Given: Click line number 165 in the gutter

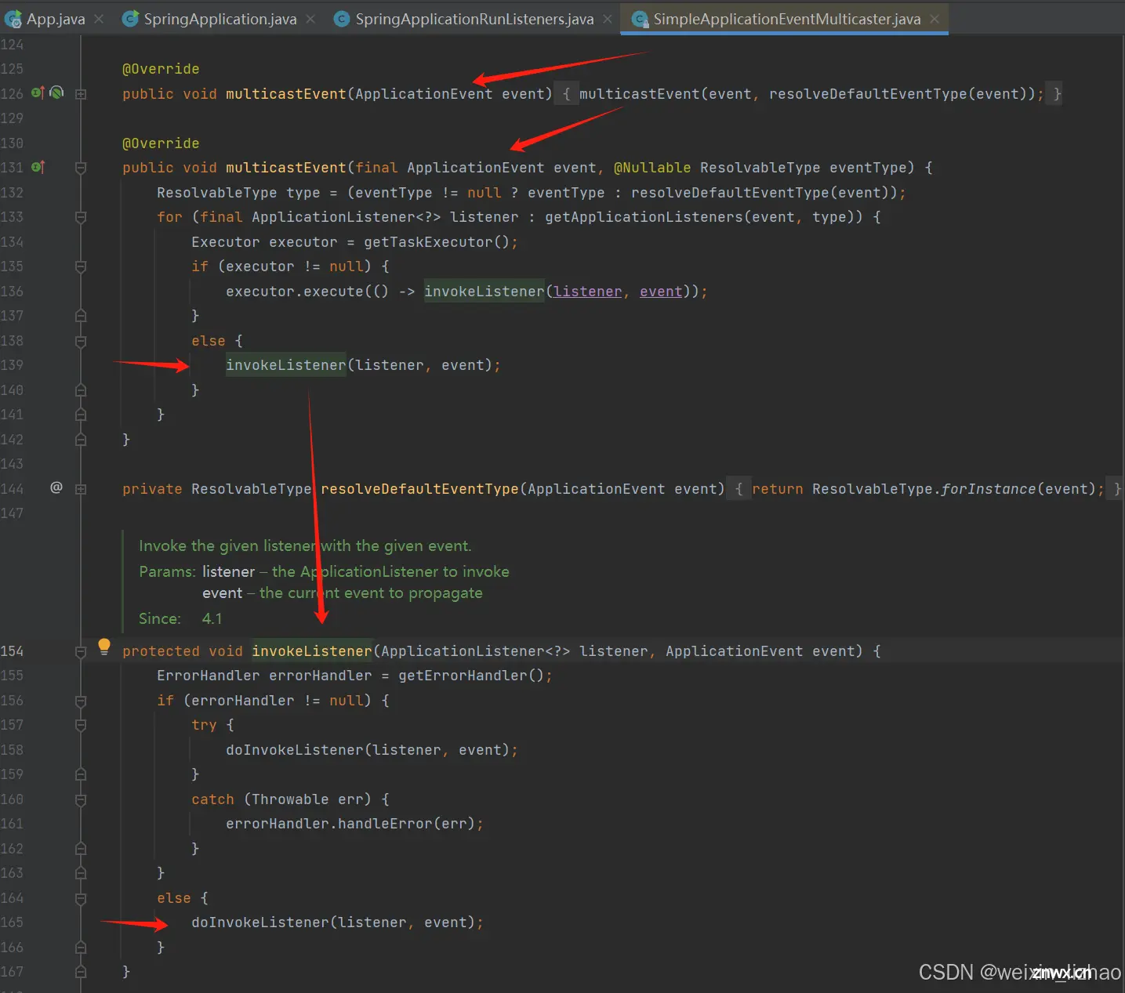Looking at the screenshot, I should [x=12, y=922].
